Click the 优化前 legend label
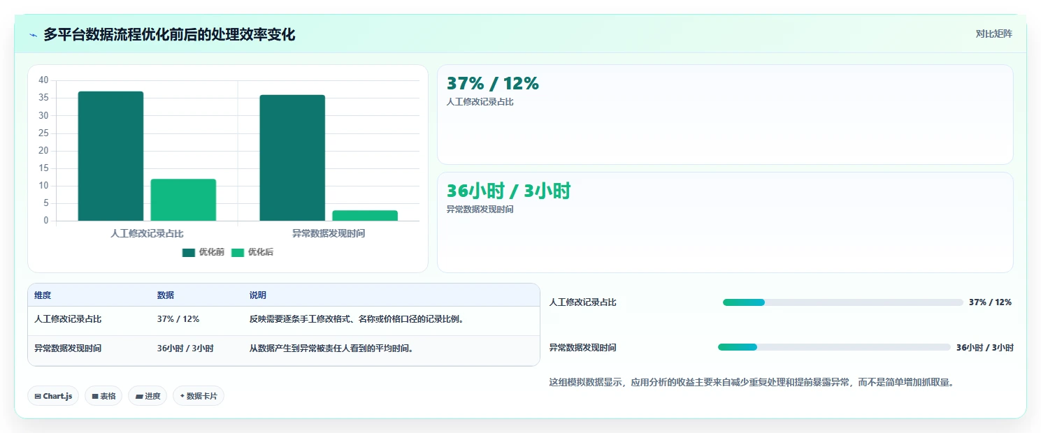The height and width of the screenshot is (433, 1041). [x=211, y=252]
